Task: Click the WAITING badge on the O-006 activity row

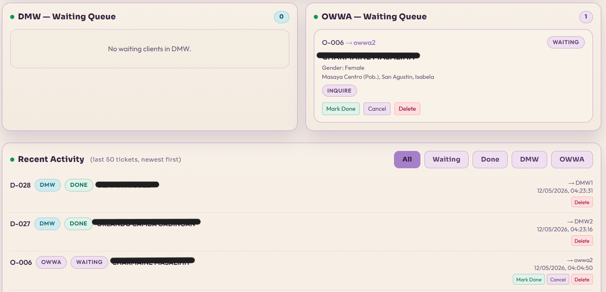Action: [89, 262]
